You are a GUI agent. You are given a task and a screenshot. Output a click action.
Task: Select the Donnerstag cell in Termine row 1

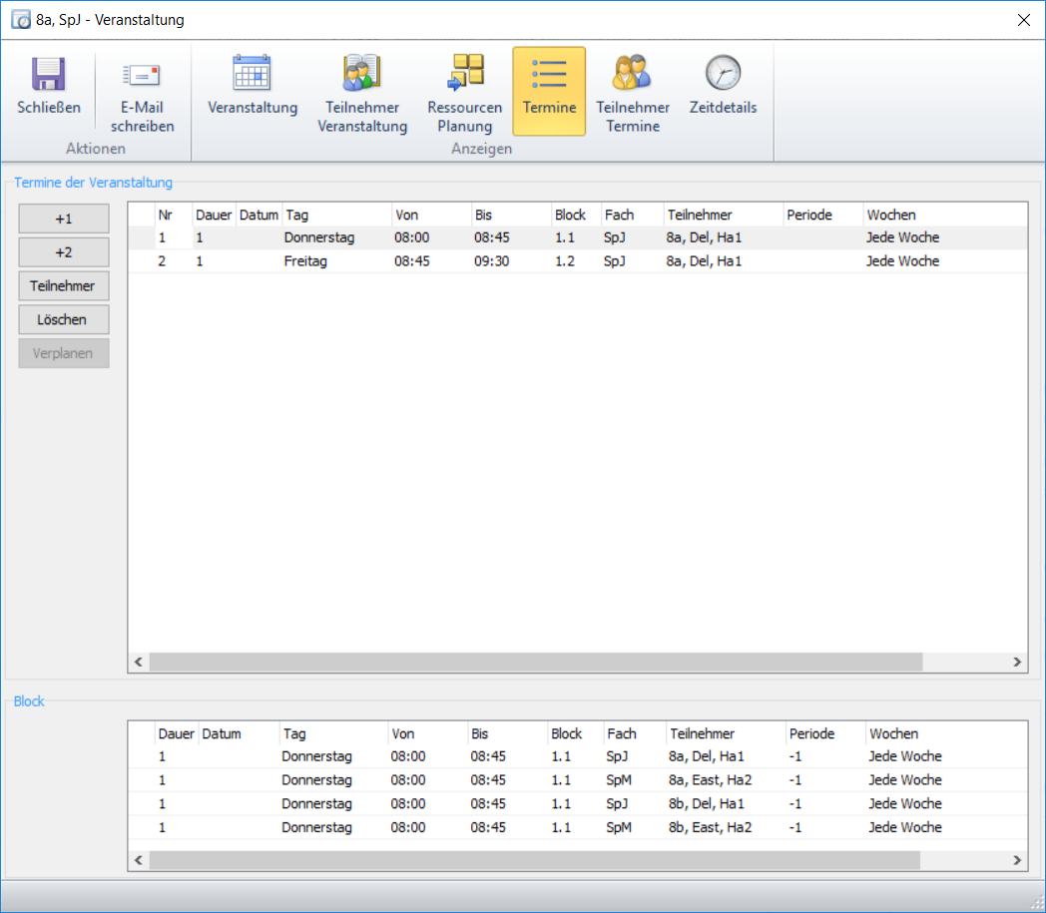pos(318,237)
